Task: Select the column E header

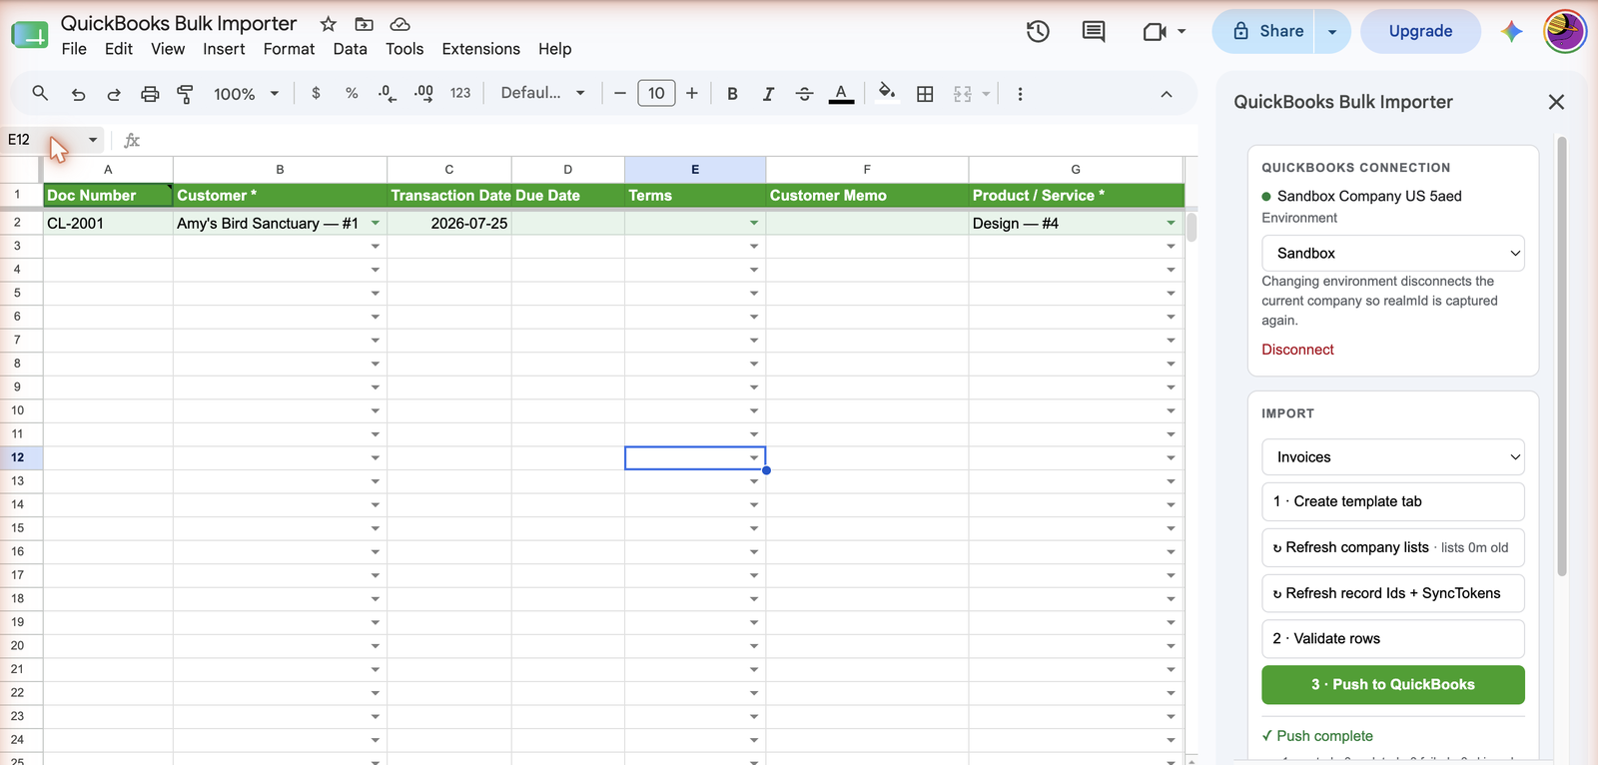Action: 695,170
